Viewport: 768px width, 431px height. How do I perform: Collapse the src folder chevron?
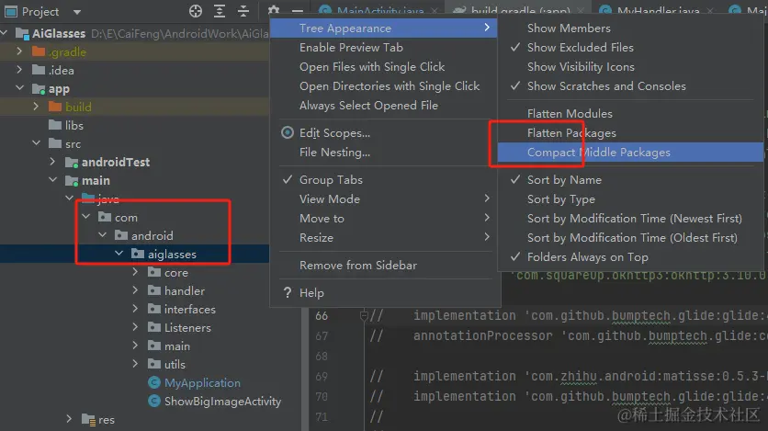[36, 143]
